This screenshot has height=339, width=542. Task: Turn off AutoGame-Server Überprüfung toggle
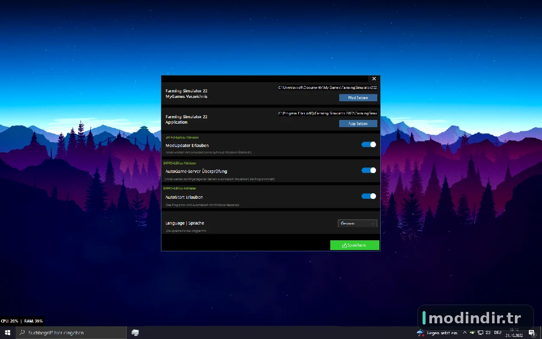click(369, 170)
